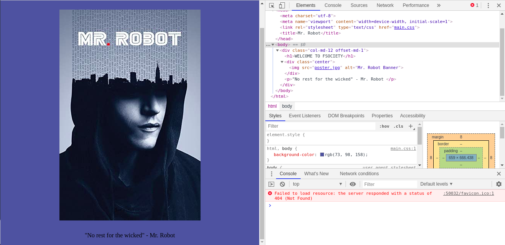Activate the inspect element picker icon
This screenshot has height=245, width=505.
[272, 5]
